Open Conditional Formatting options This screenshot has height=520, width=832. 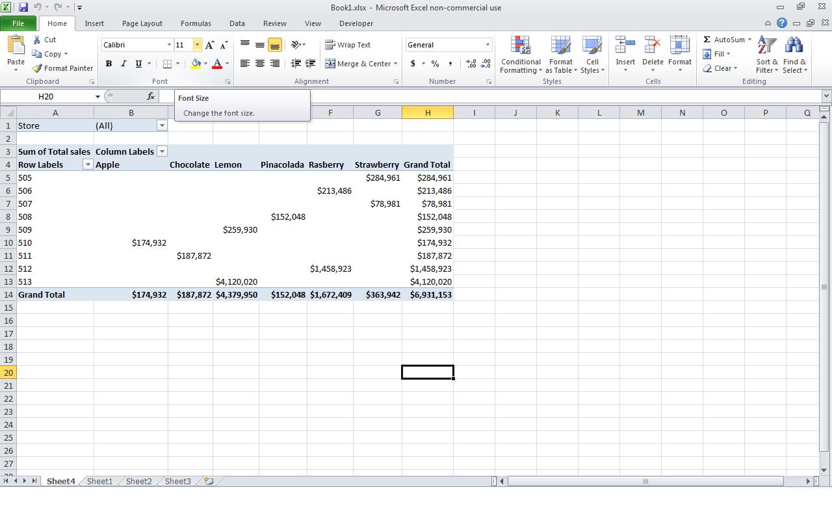[520, 55]
